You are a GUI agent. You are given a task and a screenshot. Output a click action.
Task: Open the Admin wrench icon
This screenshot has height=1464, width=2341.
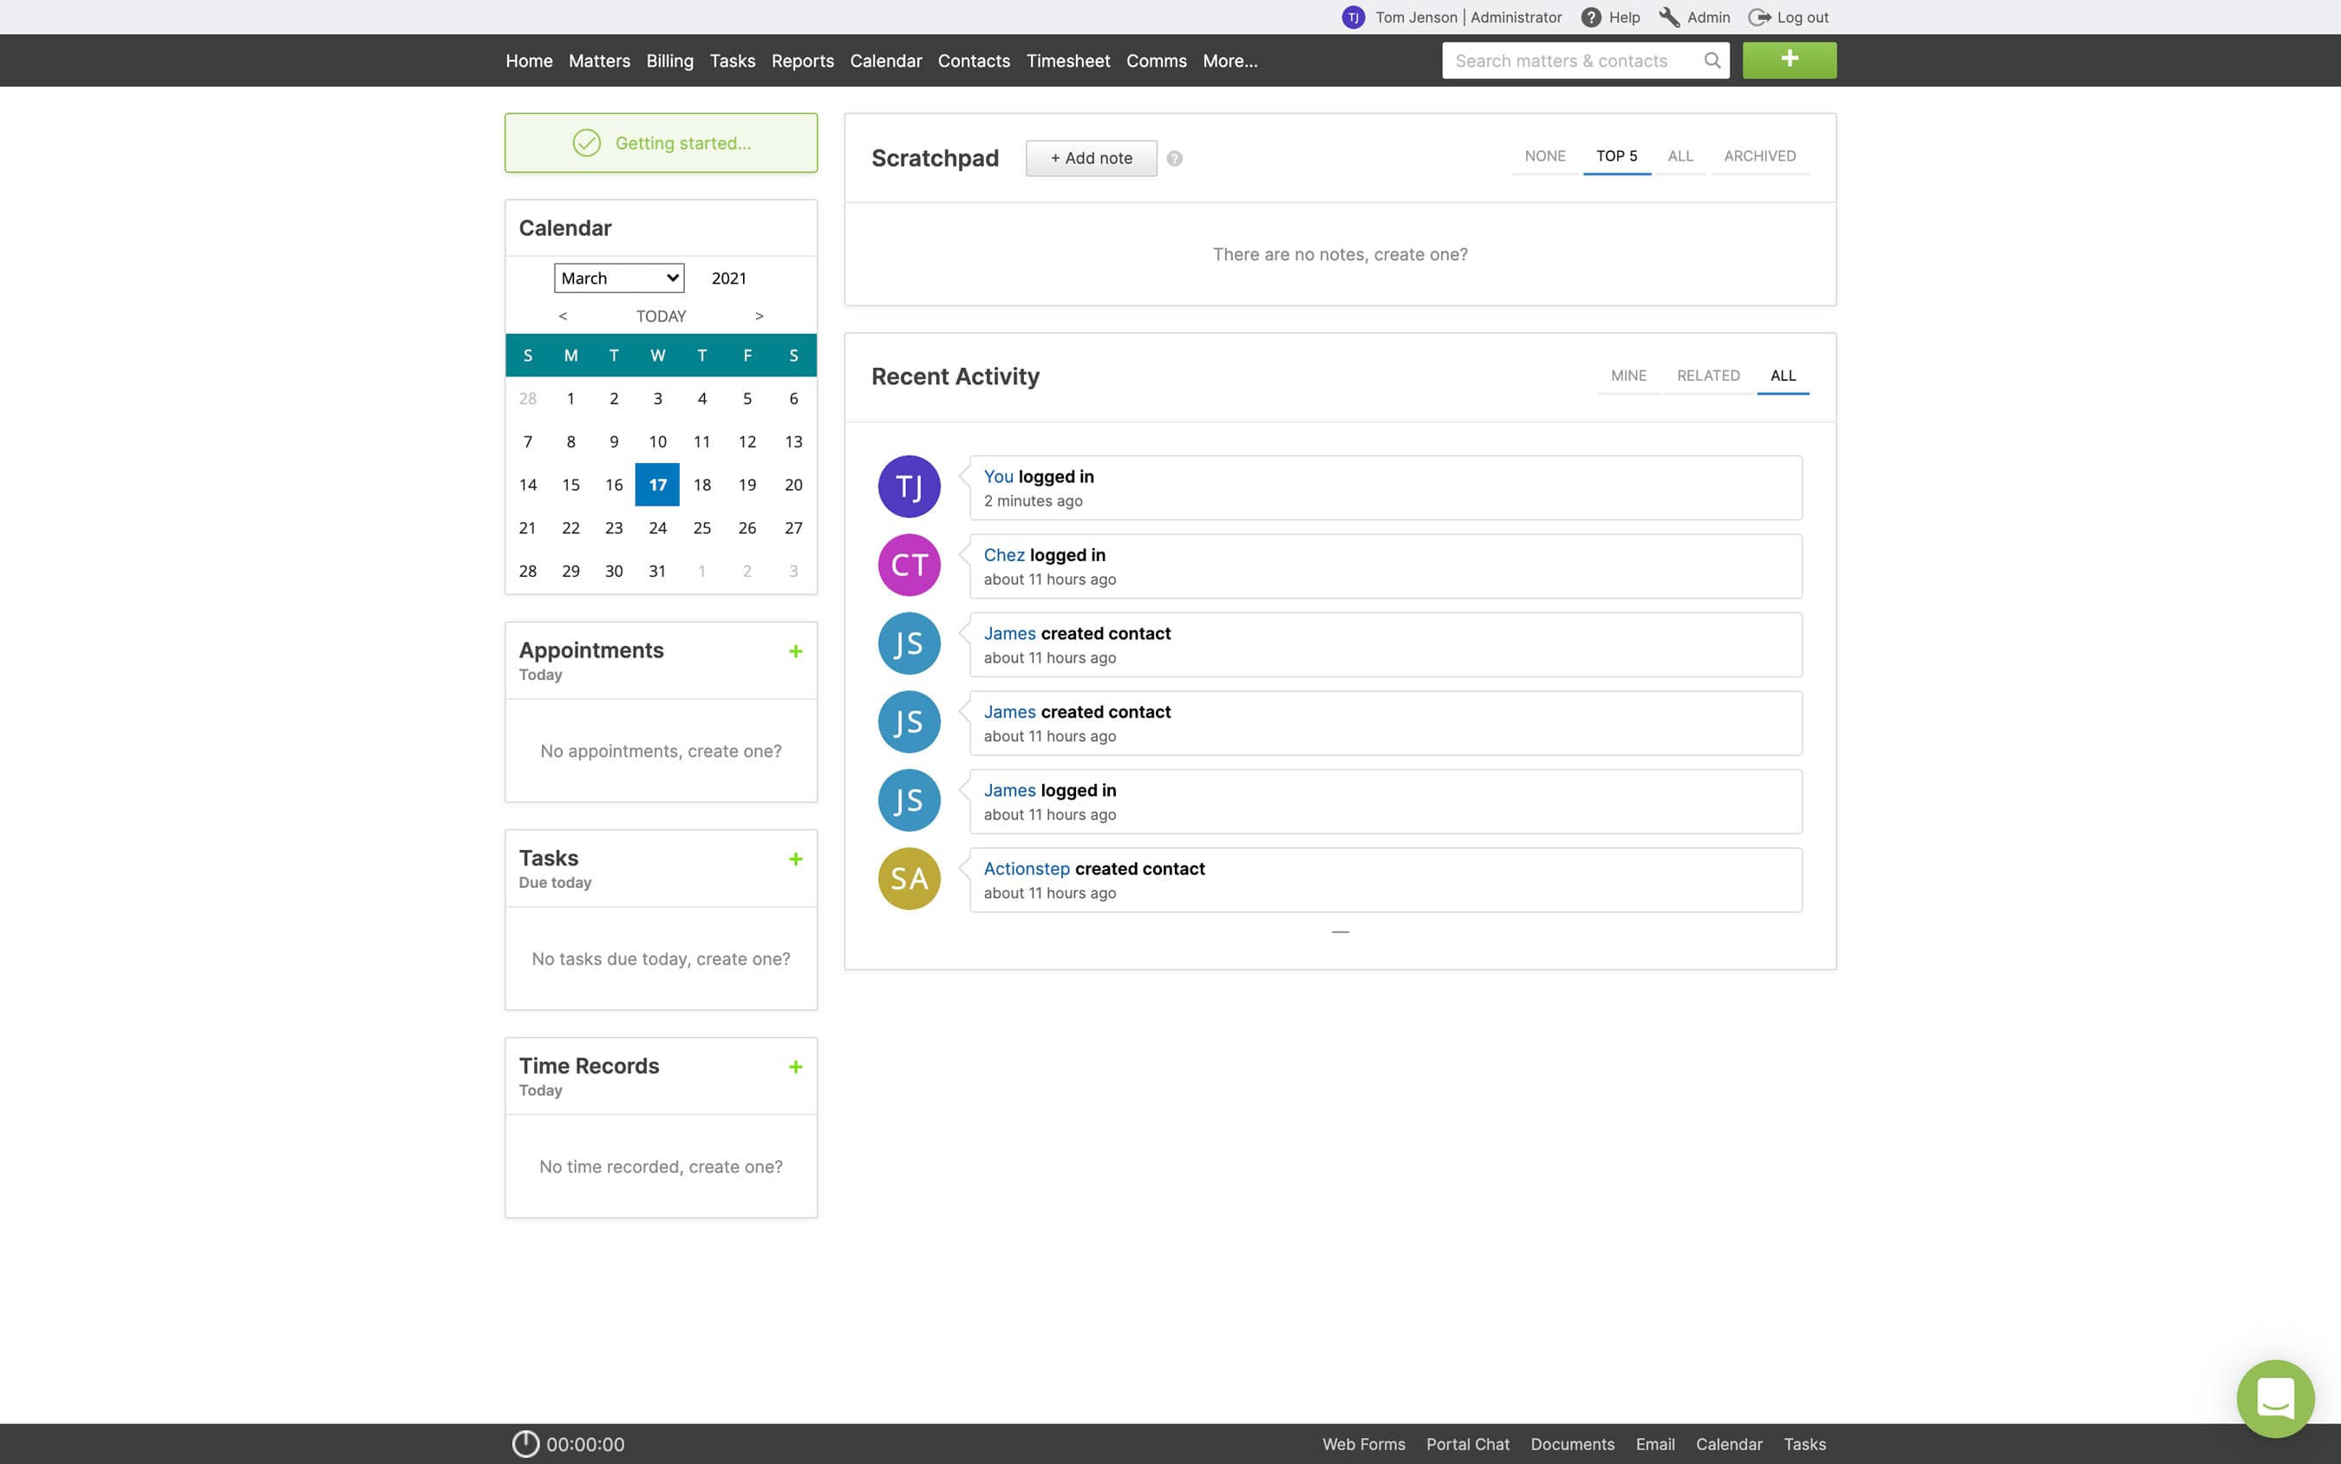coord(1669,17)
